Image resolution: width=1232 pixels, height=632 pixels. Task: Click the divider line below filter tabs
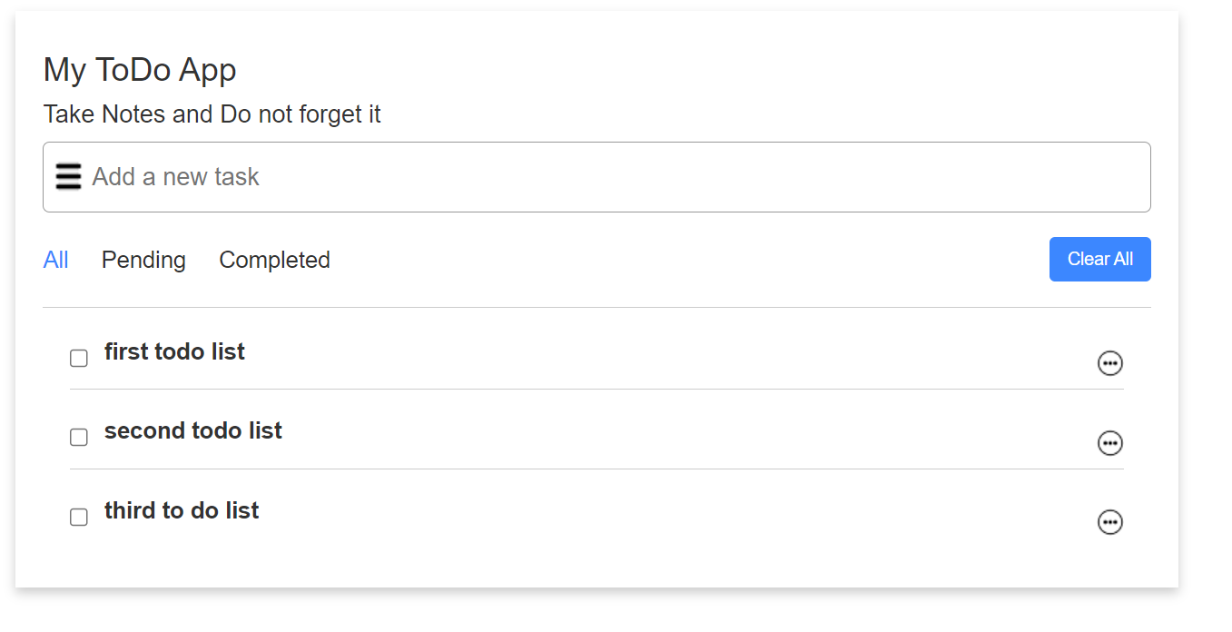click(x=596, y=307)
